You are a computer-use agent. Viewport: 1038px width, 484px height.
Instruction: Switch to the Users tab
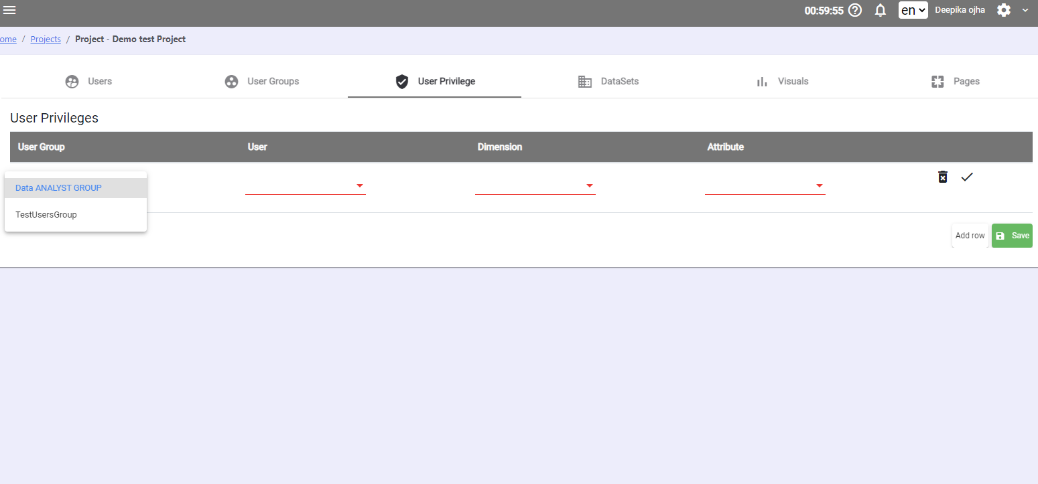coord(99,81)
